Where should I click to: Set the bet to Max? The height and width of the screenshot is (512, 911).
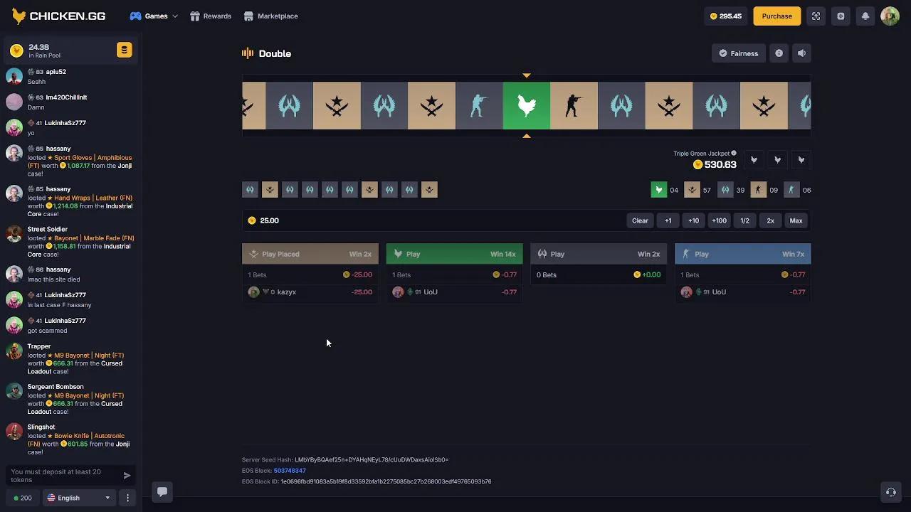point(796,220)
